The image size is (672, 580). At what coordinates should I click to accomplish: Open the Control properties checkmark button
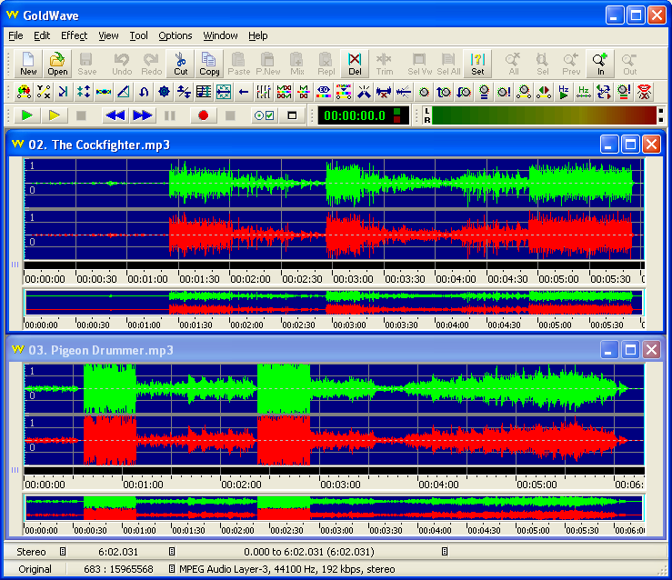tap(264, 115)
